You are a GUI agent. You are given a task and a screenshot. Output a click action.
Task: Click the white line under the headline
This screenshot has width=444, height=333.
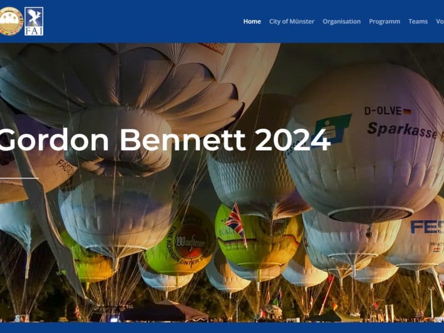coord(19,178)
